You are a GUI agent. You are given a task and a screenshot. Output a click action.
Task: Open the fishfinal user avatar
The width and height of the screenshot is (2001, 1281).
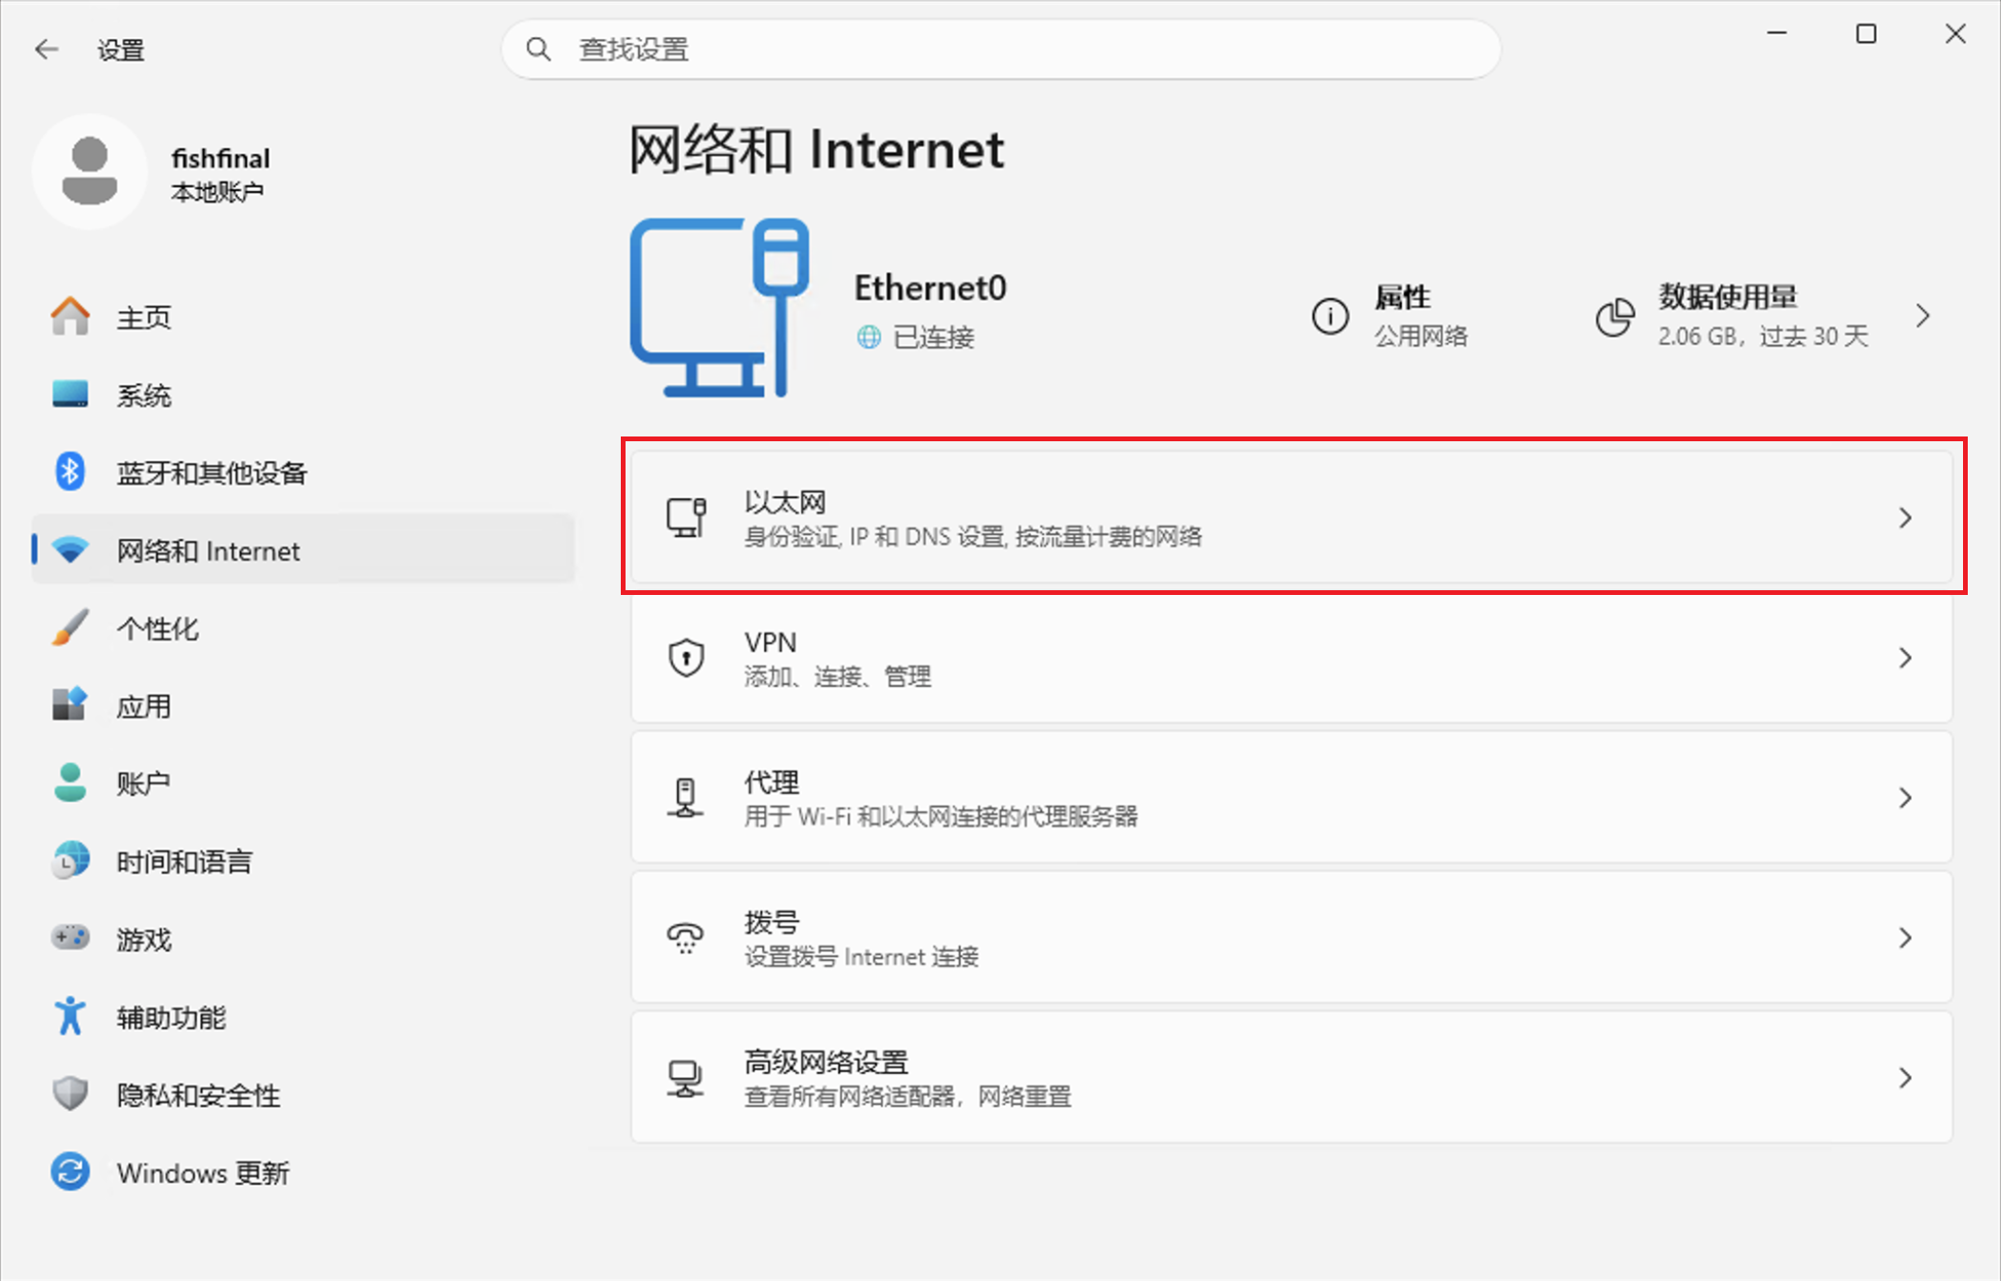tap(90, 172)
